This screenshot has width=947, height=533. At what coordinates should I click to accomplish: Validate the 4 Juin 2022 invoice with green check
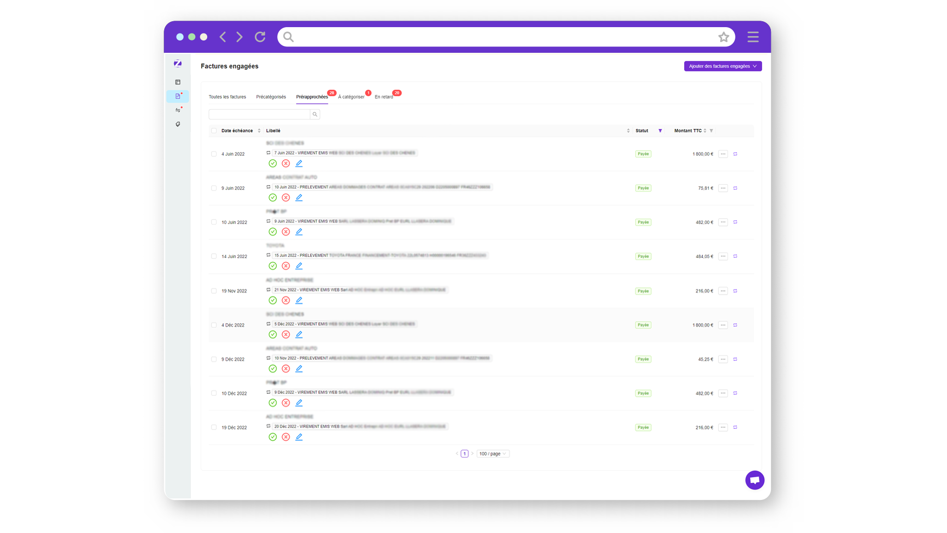click(273, 163)
